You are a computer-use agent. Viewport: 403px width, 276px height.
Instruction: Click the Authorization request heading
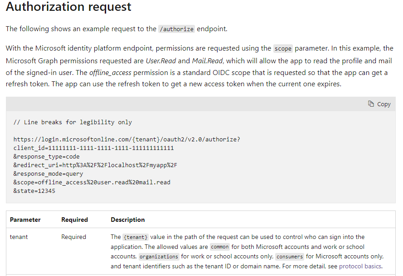68,6
